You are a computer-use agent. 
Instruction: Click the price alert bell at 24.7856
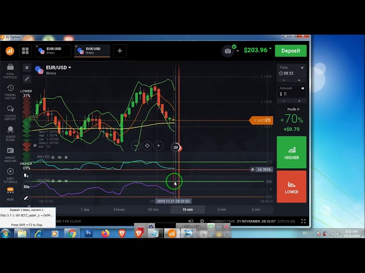pyautogui.click(x=253, y=169)
